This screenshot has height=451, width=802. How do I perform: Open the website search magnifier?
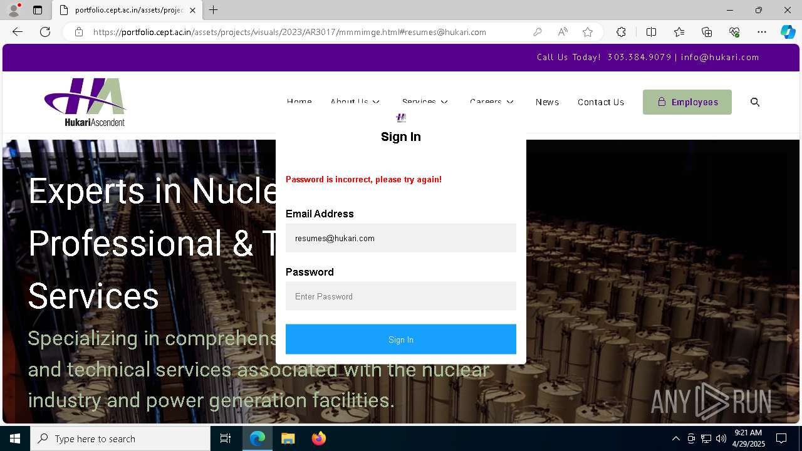pyautogui.click(x=755, y=102)
